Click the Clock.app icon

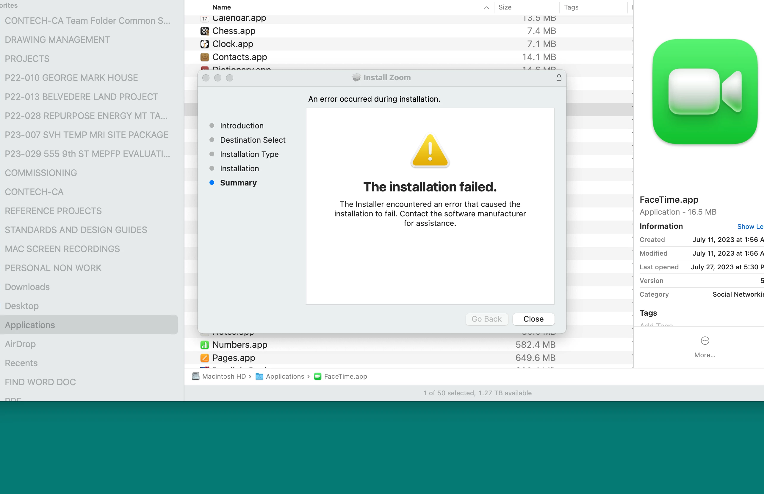point(204,44)
